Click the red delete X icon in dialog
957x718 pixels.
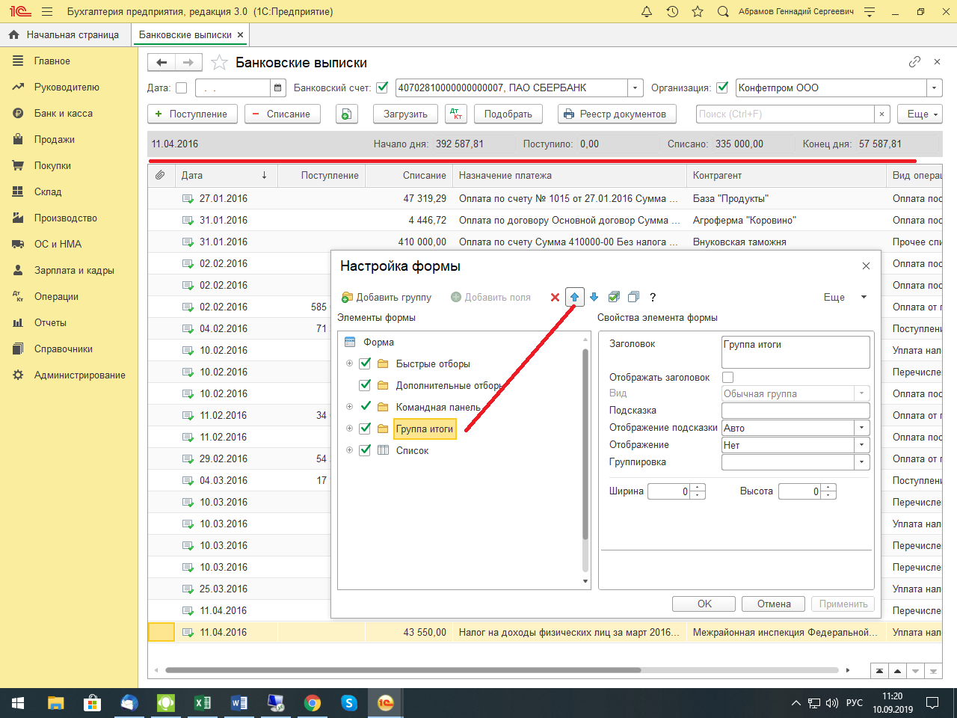pos(555,298)
